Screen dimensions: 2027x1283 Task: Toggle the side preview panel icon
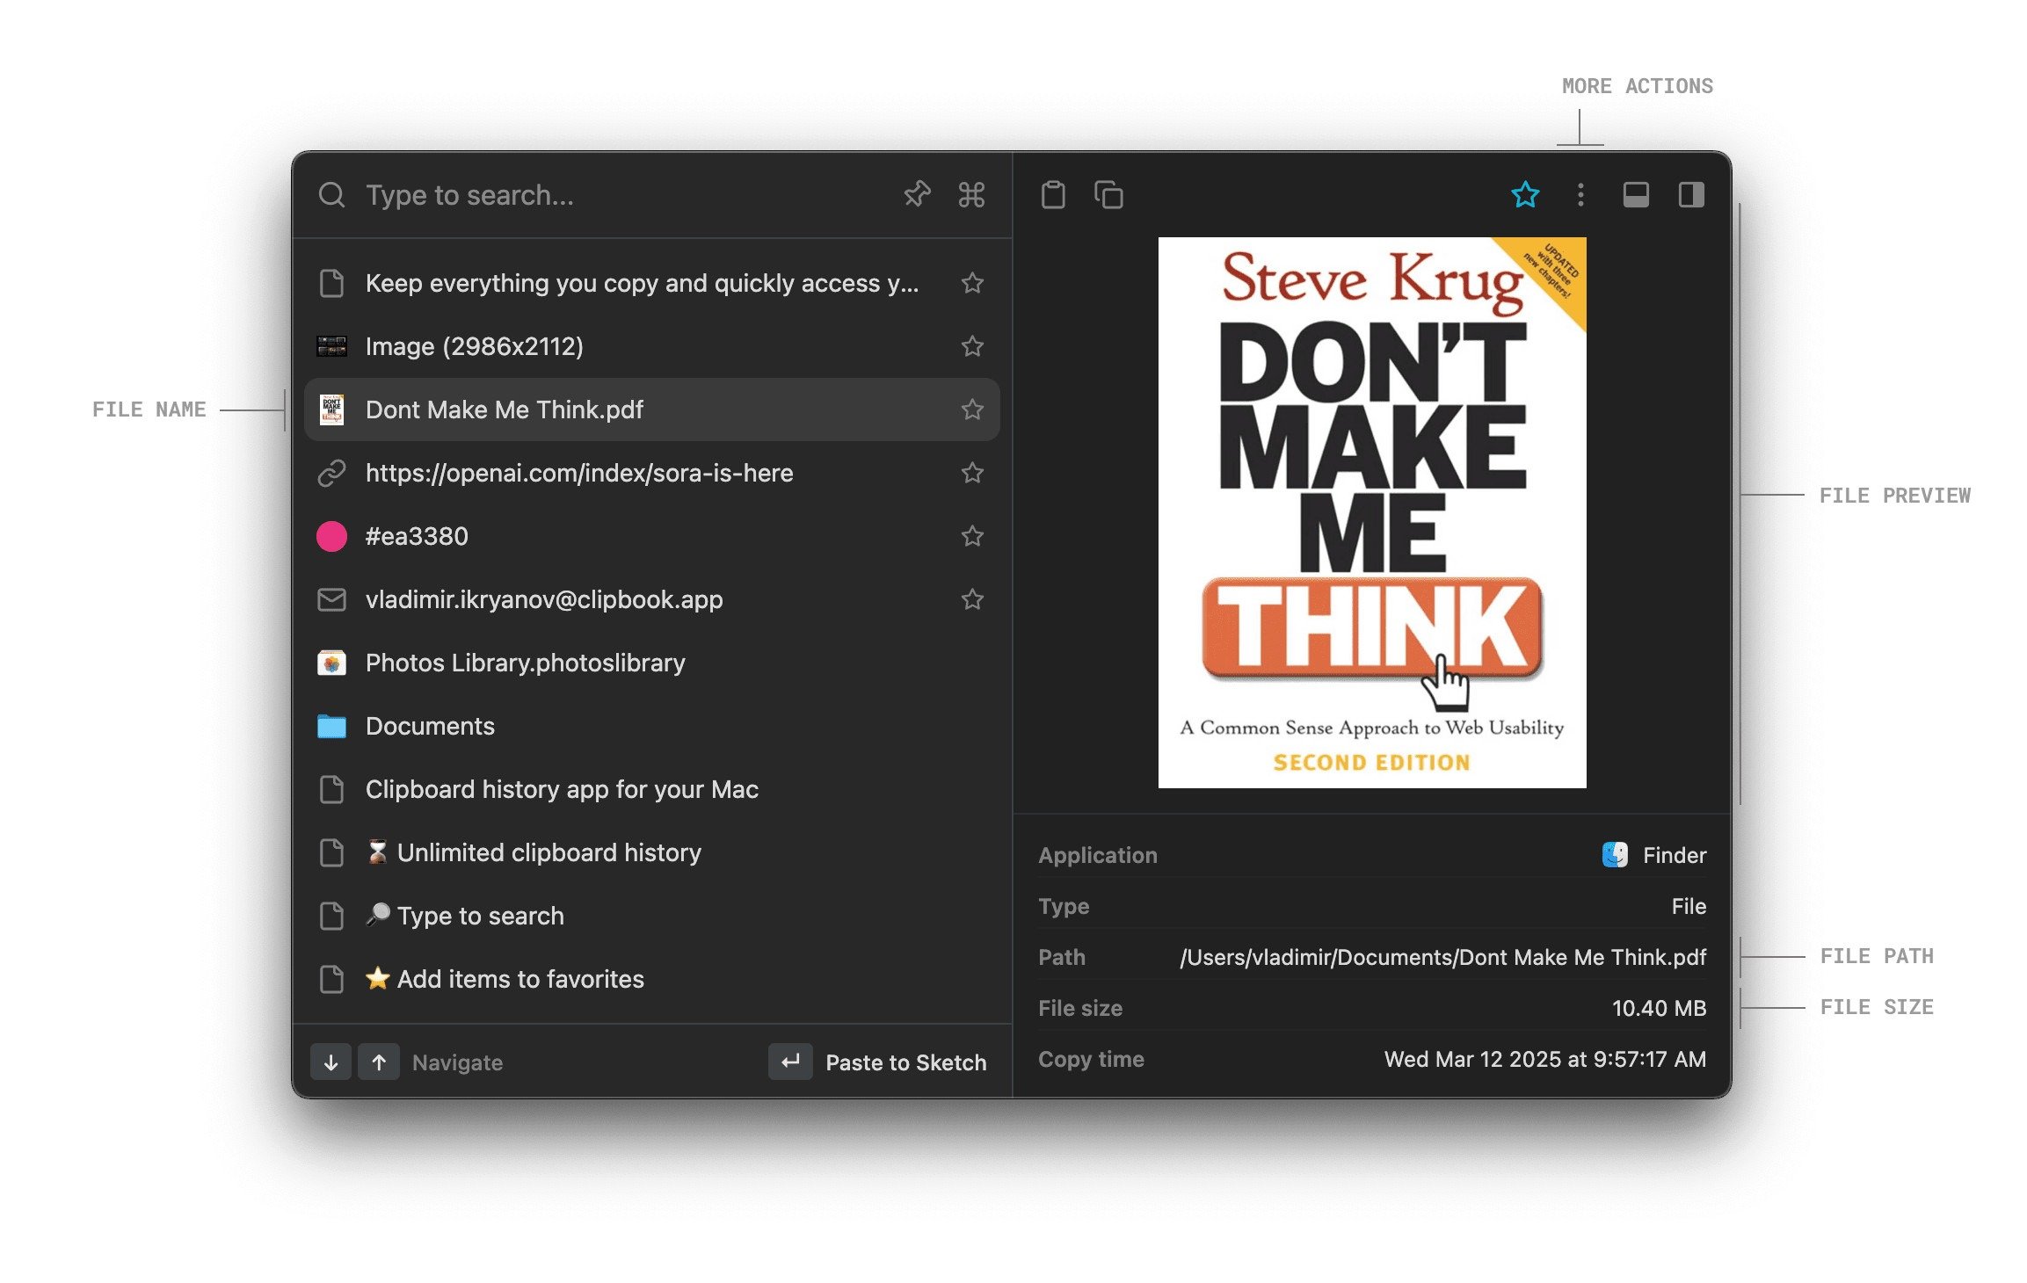[x=1691, y=194]
